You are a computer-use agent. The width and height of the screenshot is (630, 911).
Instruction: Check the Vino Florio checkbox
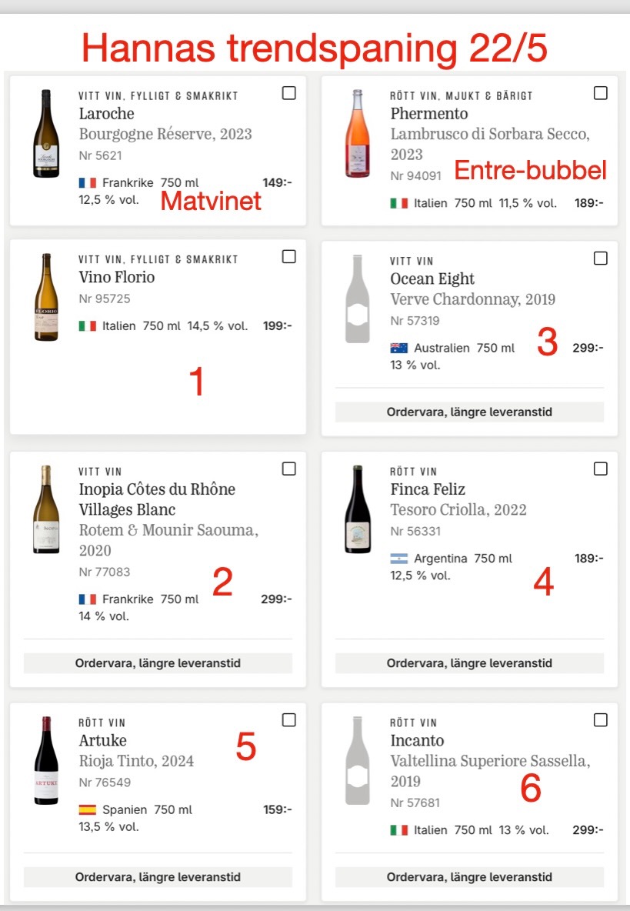click(x=288, y=257)
